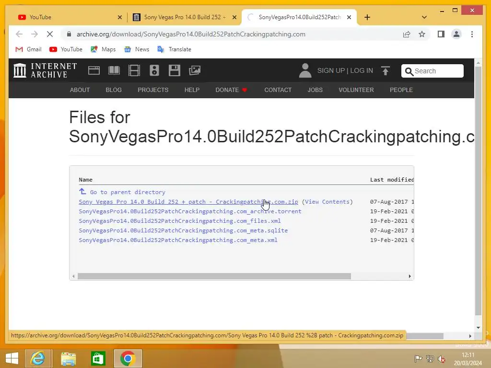The width and height of the screenshot is (491, 368).
Task: Expand the tab search dropdown
Action: click(x=424, y=17)
